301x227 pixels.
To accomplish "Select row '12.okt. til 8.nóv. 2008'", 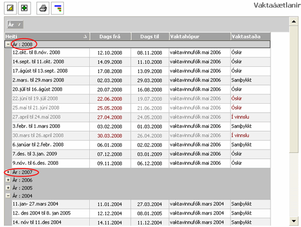I will (141, 53).
